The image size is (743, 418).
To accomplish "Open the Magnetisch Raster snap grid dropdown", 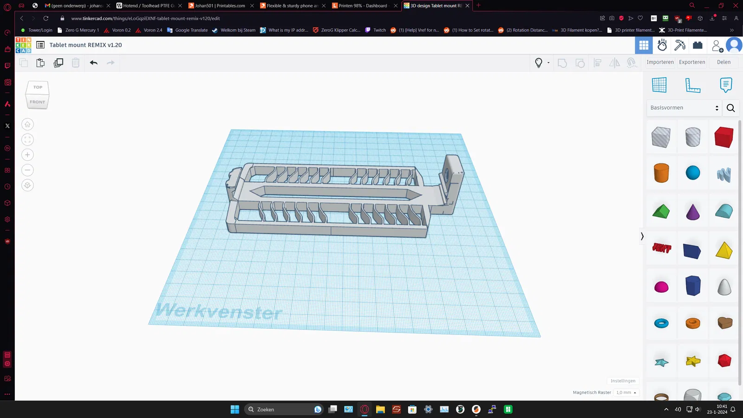I will coord(626,392).
